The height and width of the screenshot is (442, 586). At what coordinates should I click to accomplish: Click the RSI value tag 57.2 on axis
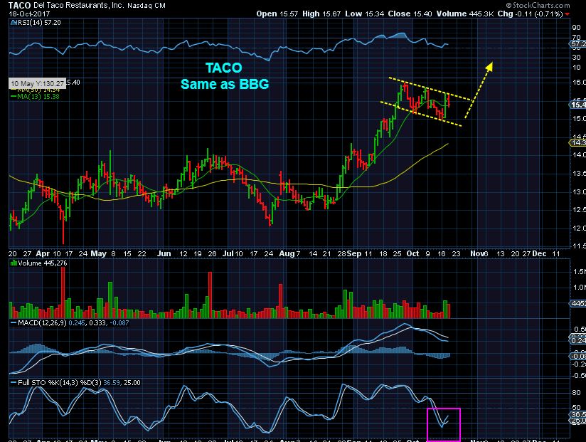(578, 44)
